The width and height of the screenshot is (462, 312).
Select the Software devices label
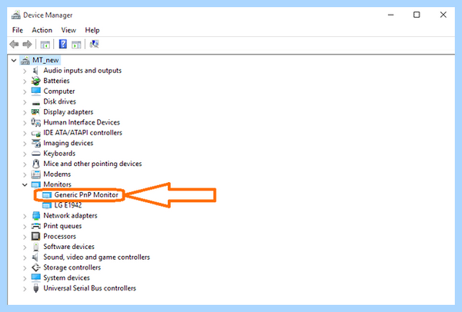click(x=69, y=247)
